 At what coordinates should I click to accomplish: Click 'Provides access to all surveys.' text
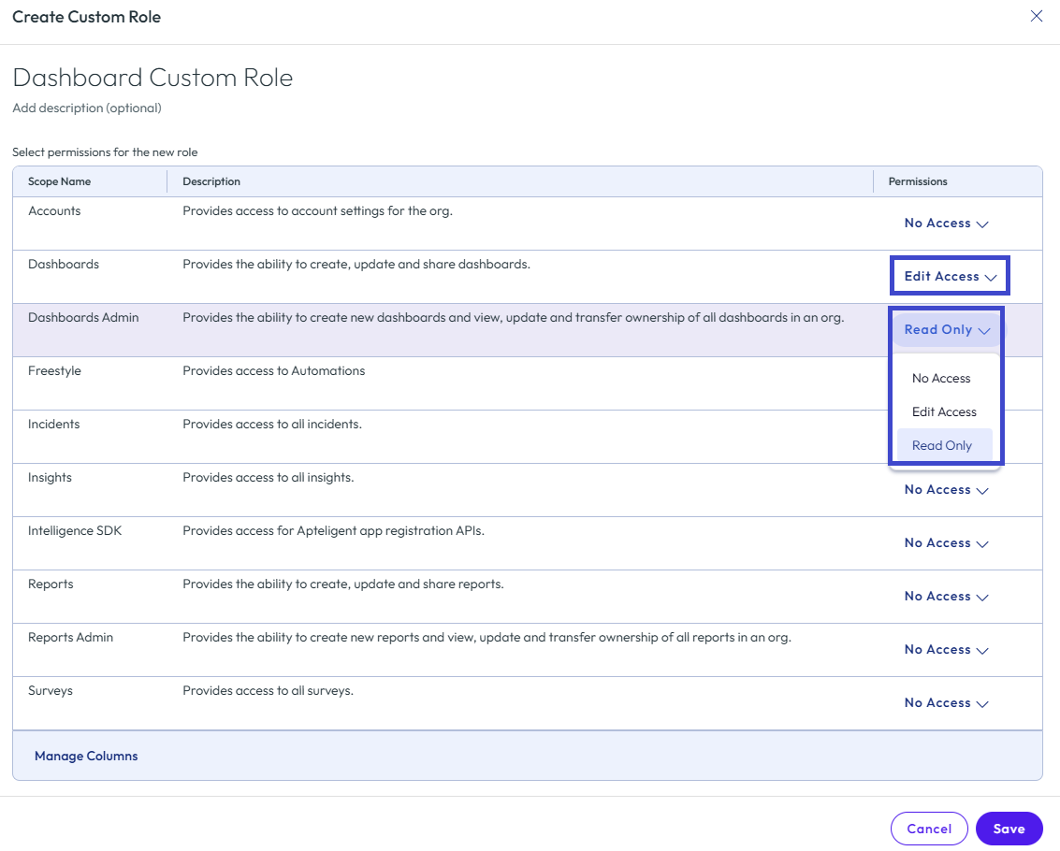[x=268, y=691]
